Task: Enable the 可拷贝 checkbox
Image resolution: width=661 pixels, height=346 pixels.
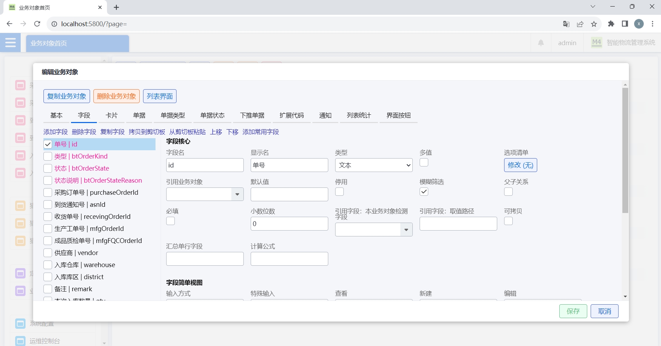Action: [508, 221]
